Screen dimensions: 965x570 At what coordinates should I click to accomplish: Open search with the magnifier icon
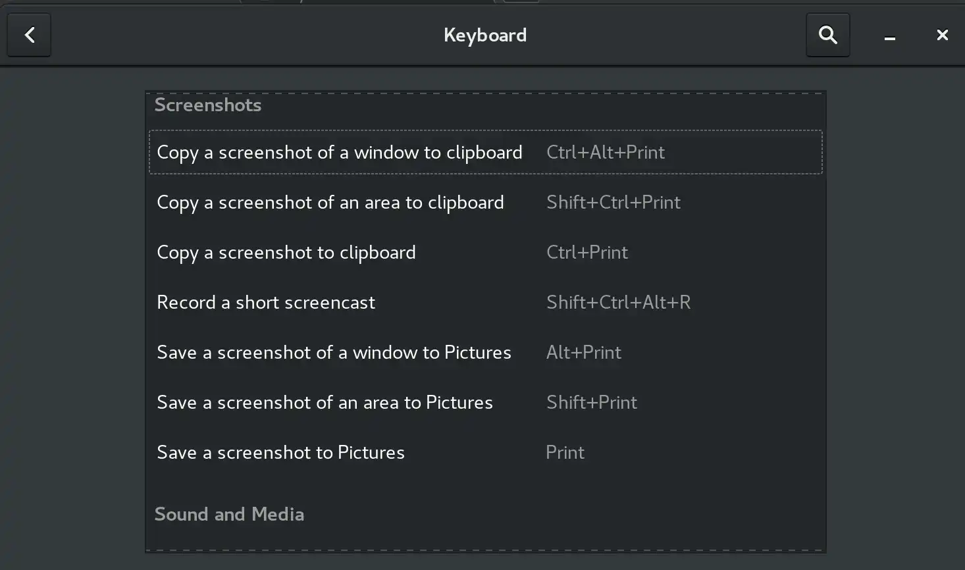(x=827, y=35)
